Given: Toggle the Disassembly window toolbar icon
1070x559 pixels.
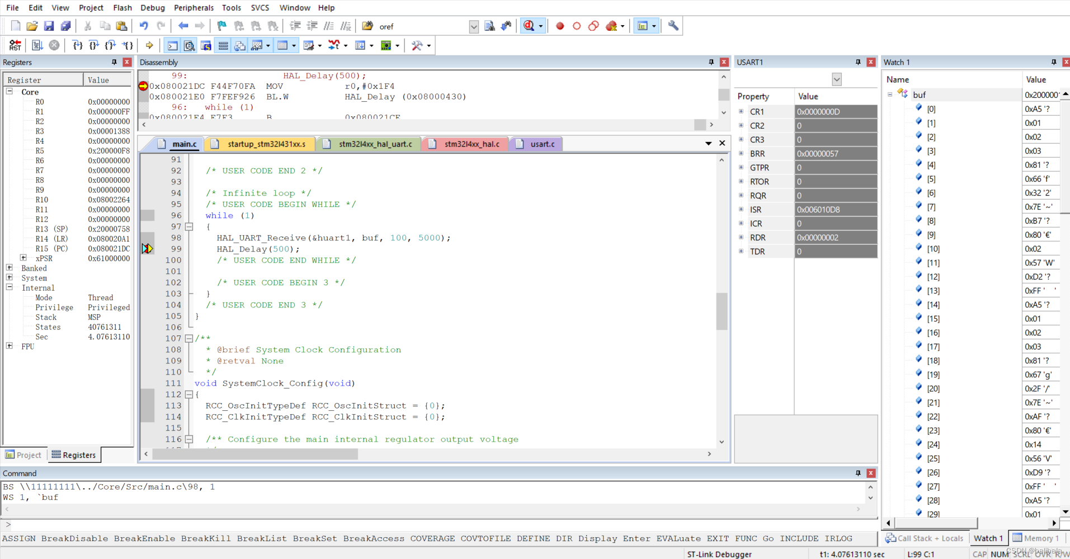Looking at the screenshot, I should tap(190, 45).
